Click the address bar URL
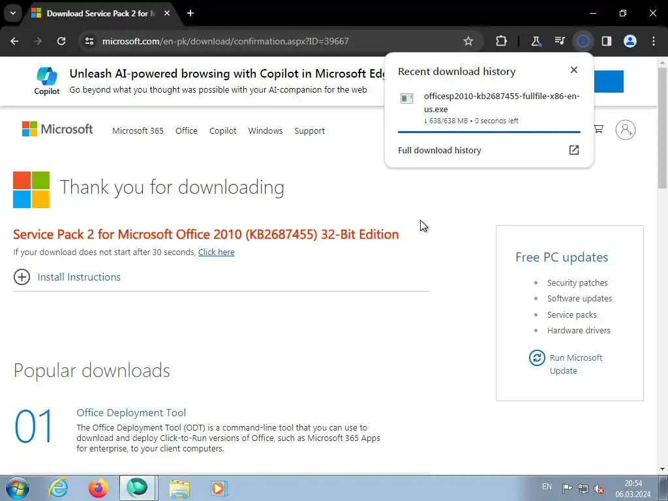The image size is (668, 501). (225, 41)
